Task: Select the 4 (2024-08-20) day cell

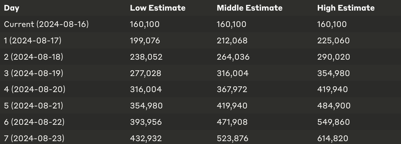Action: click(x=35, y=89)
